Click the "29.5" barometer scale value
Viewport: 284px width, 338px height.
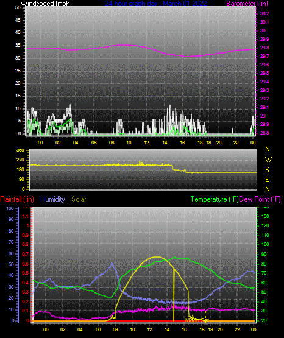264,73
